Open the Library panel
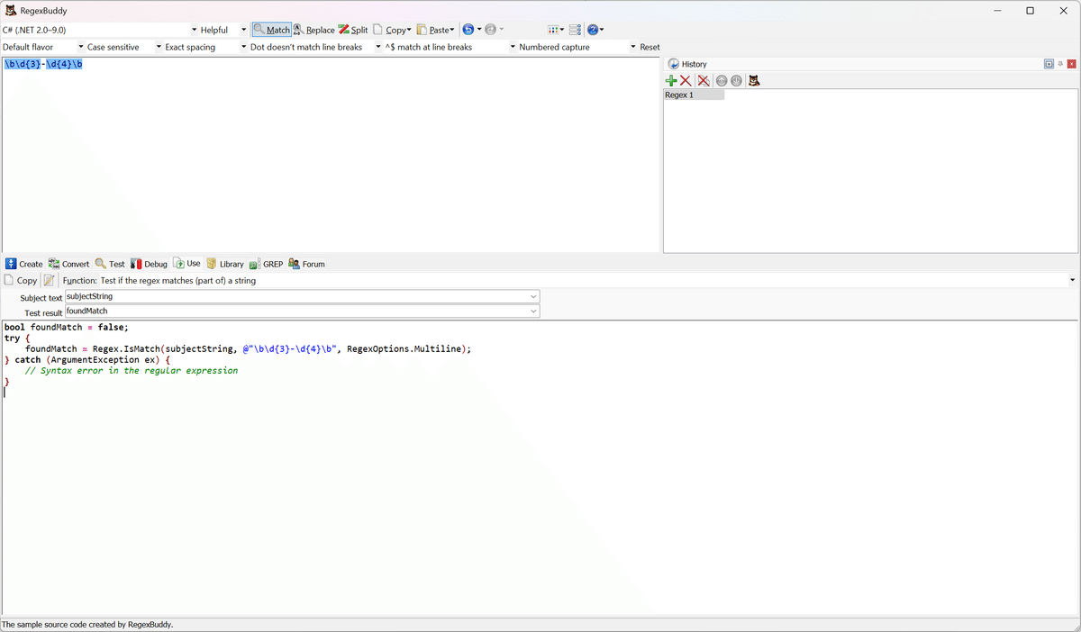This screenshot has height=632, width=1081. pos(224,263)
